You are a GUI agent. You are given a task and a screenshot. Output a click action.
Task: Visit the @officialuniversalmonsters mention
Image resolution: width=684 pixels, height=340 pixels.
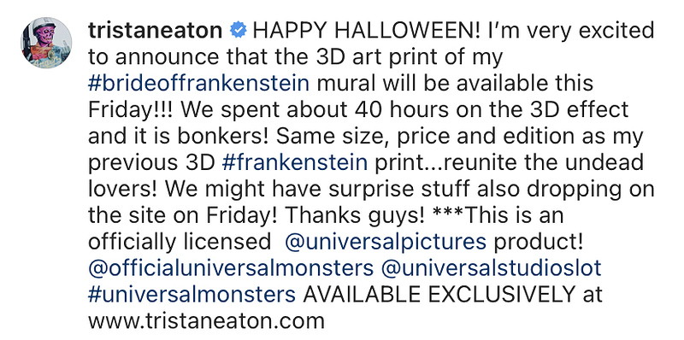pyautogui.click(x=231, y=268)
